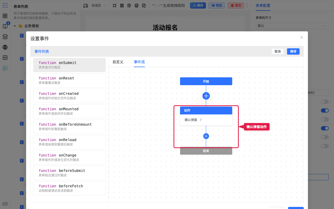Collapse the 业务模板 tree folder
Image resolution: width=334 pixels, height=209 pixels.
[15, 26]
